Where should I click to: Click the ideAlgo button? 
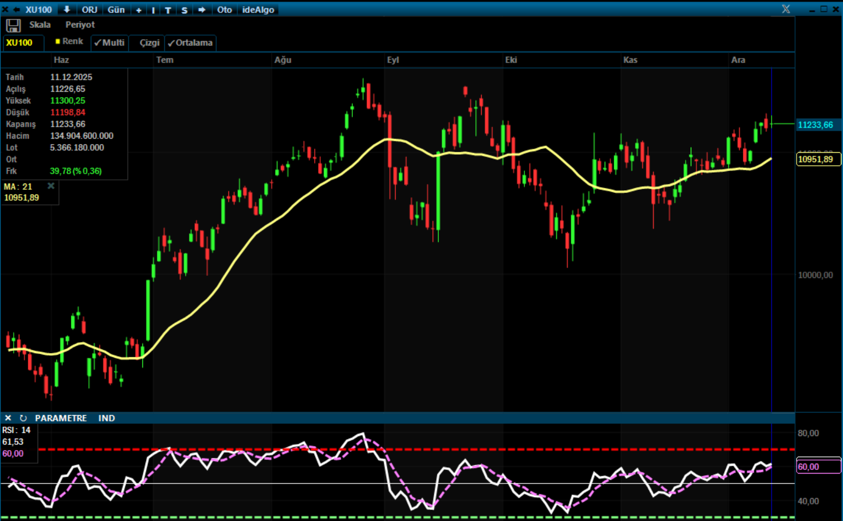258,10
